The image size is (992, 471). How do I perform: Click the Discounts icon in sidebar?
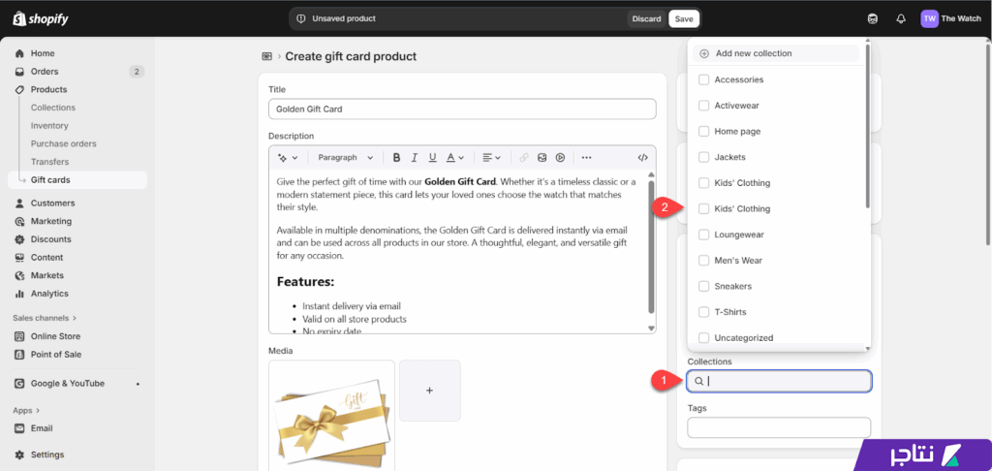(x=19, y=239)
